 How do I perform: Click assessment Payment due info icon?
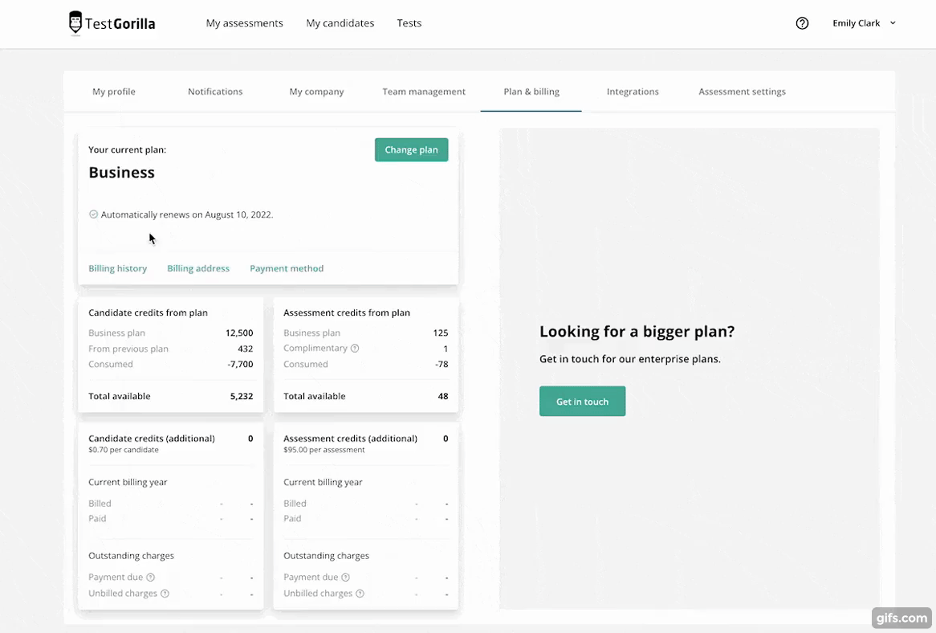point(346,578)
